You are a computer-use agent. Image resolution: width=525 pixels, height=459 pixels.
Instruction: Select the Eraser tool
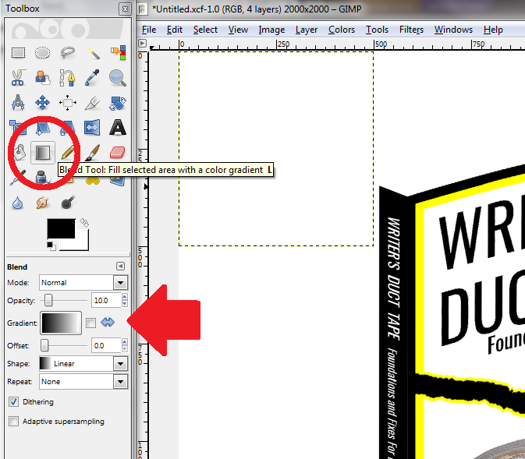(x=118, y=151)
